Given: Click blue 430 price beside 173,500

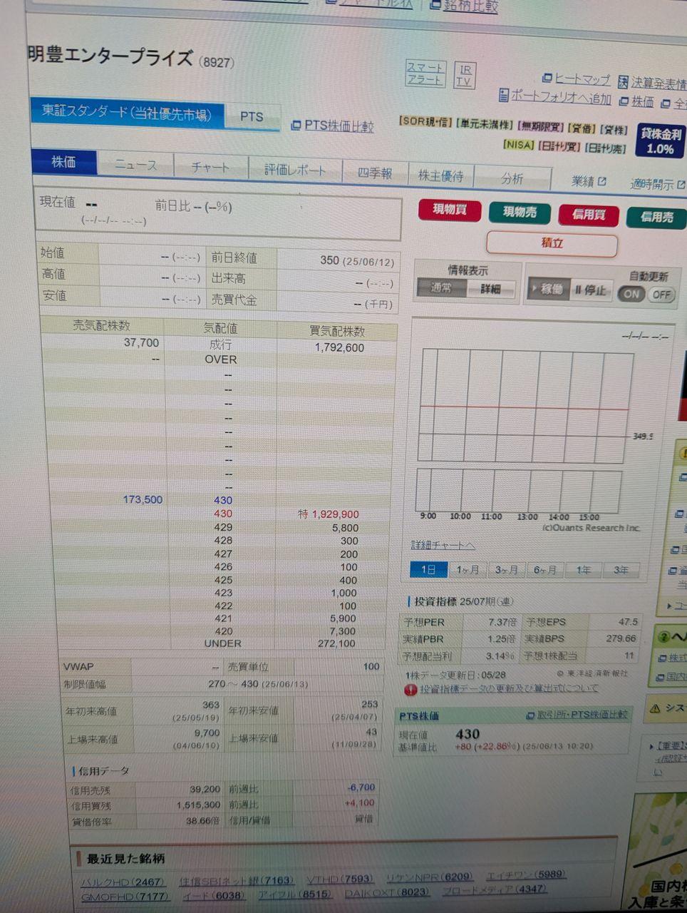Looking at the screenshot, I should (x=223, y=500).
